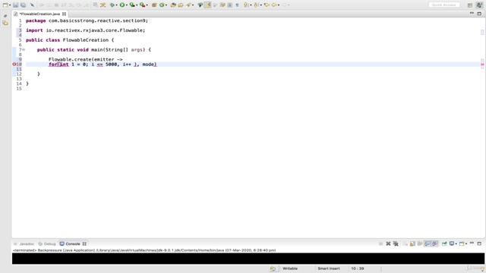The height and width of the screenshot is (273, 486).
Task: Click the tip lightbulb icon in status bar
Action: pos(482,269)
